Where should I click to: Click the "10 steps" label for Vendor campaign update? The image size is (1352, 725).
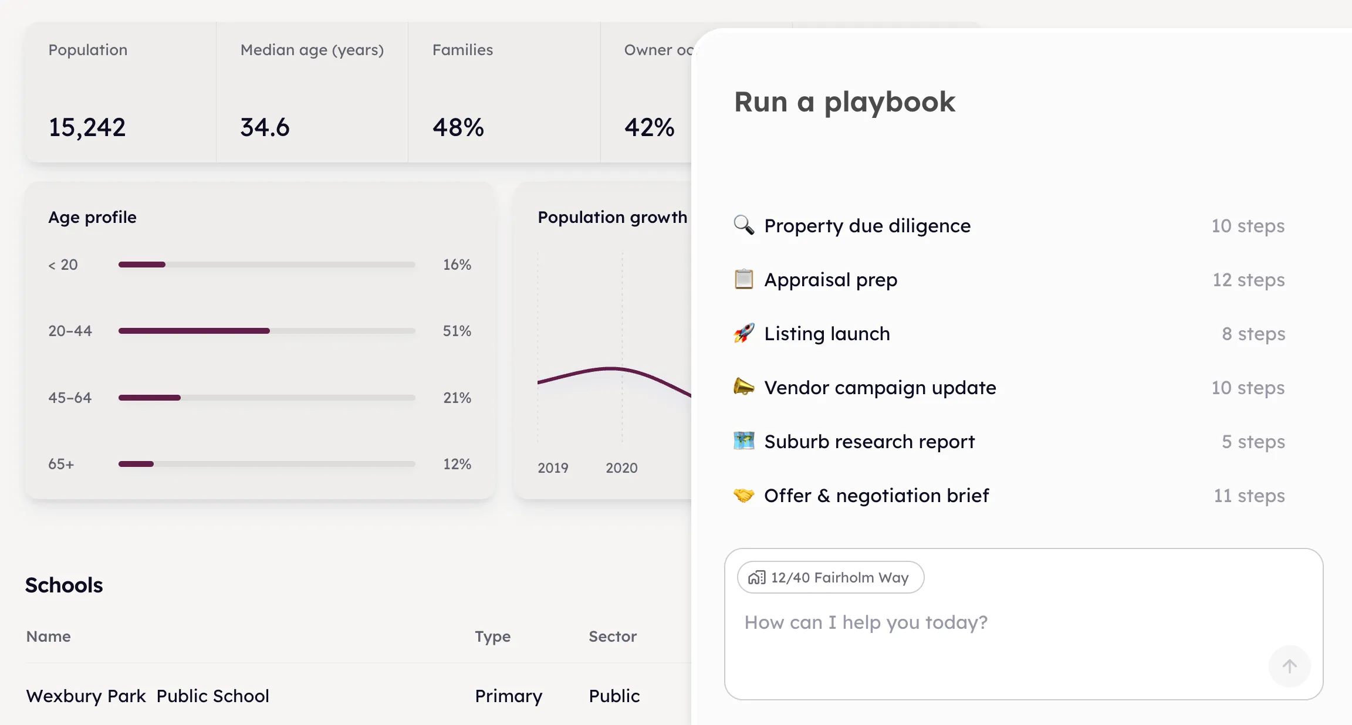[x=1248, y=388]
